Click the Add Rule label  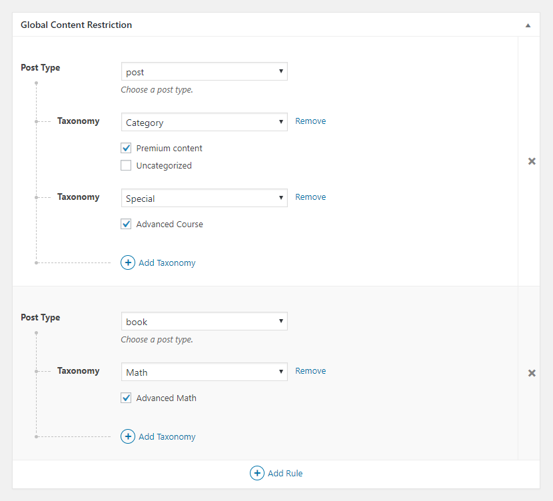coord(285,473)
